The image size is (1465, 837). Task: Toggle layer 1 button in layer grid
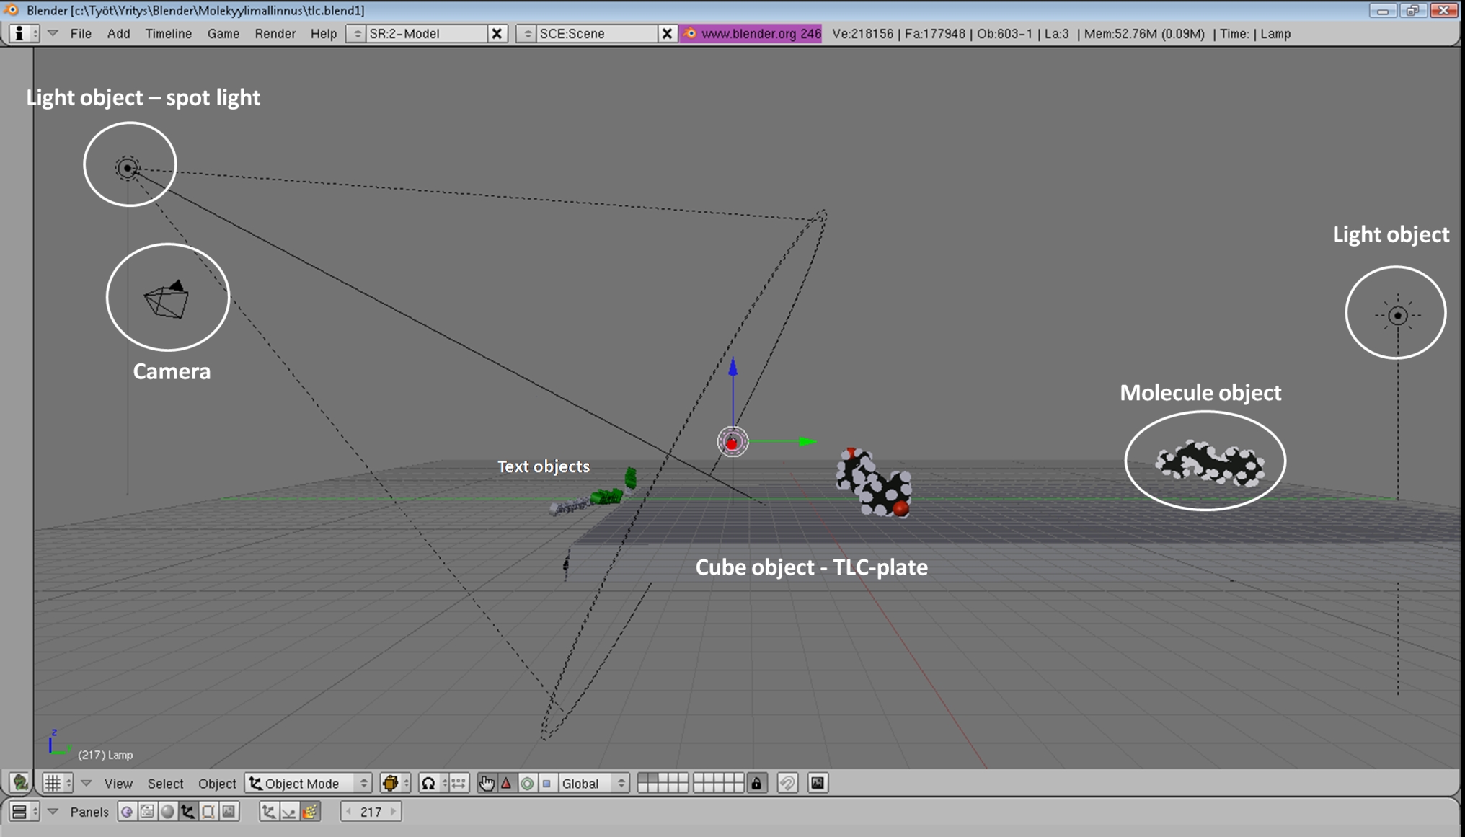click(643, 779)
